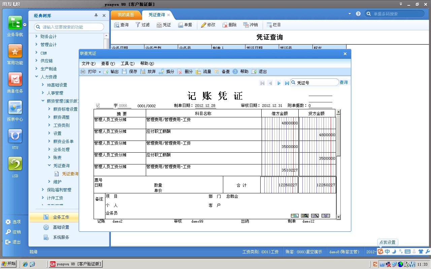Go to the previous voucher arrow
The width and height of the screenshot is (431, 269).
click(x=270, y=83)
